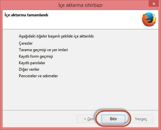The image size is (161, 130).
Task: Click the window title 'İçe aktarma sihirbazı'
Action: point(80,5)
